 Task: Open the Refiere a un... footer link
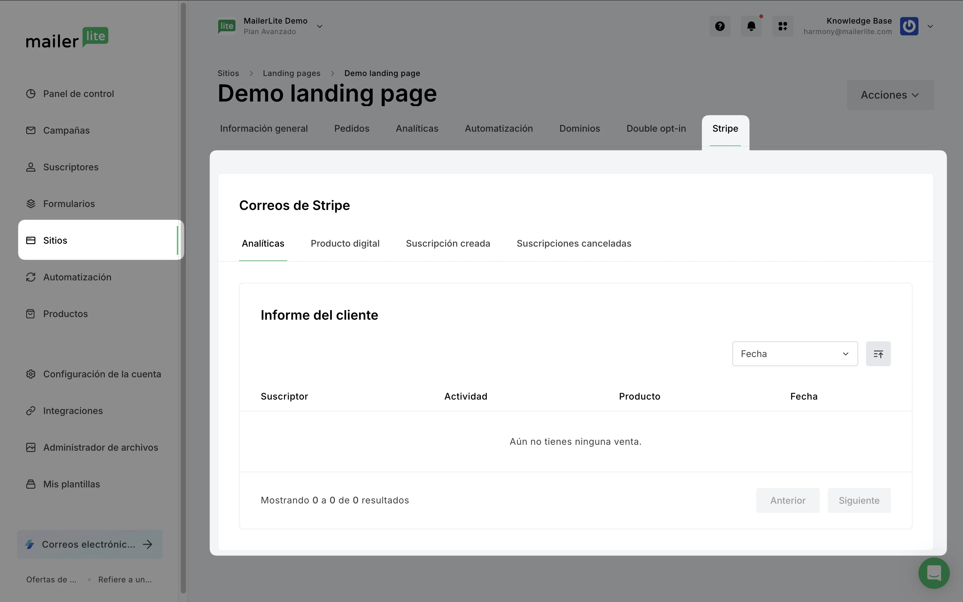point(125,579)
